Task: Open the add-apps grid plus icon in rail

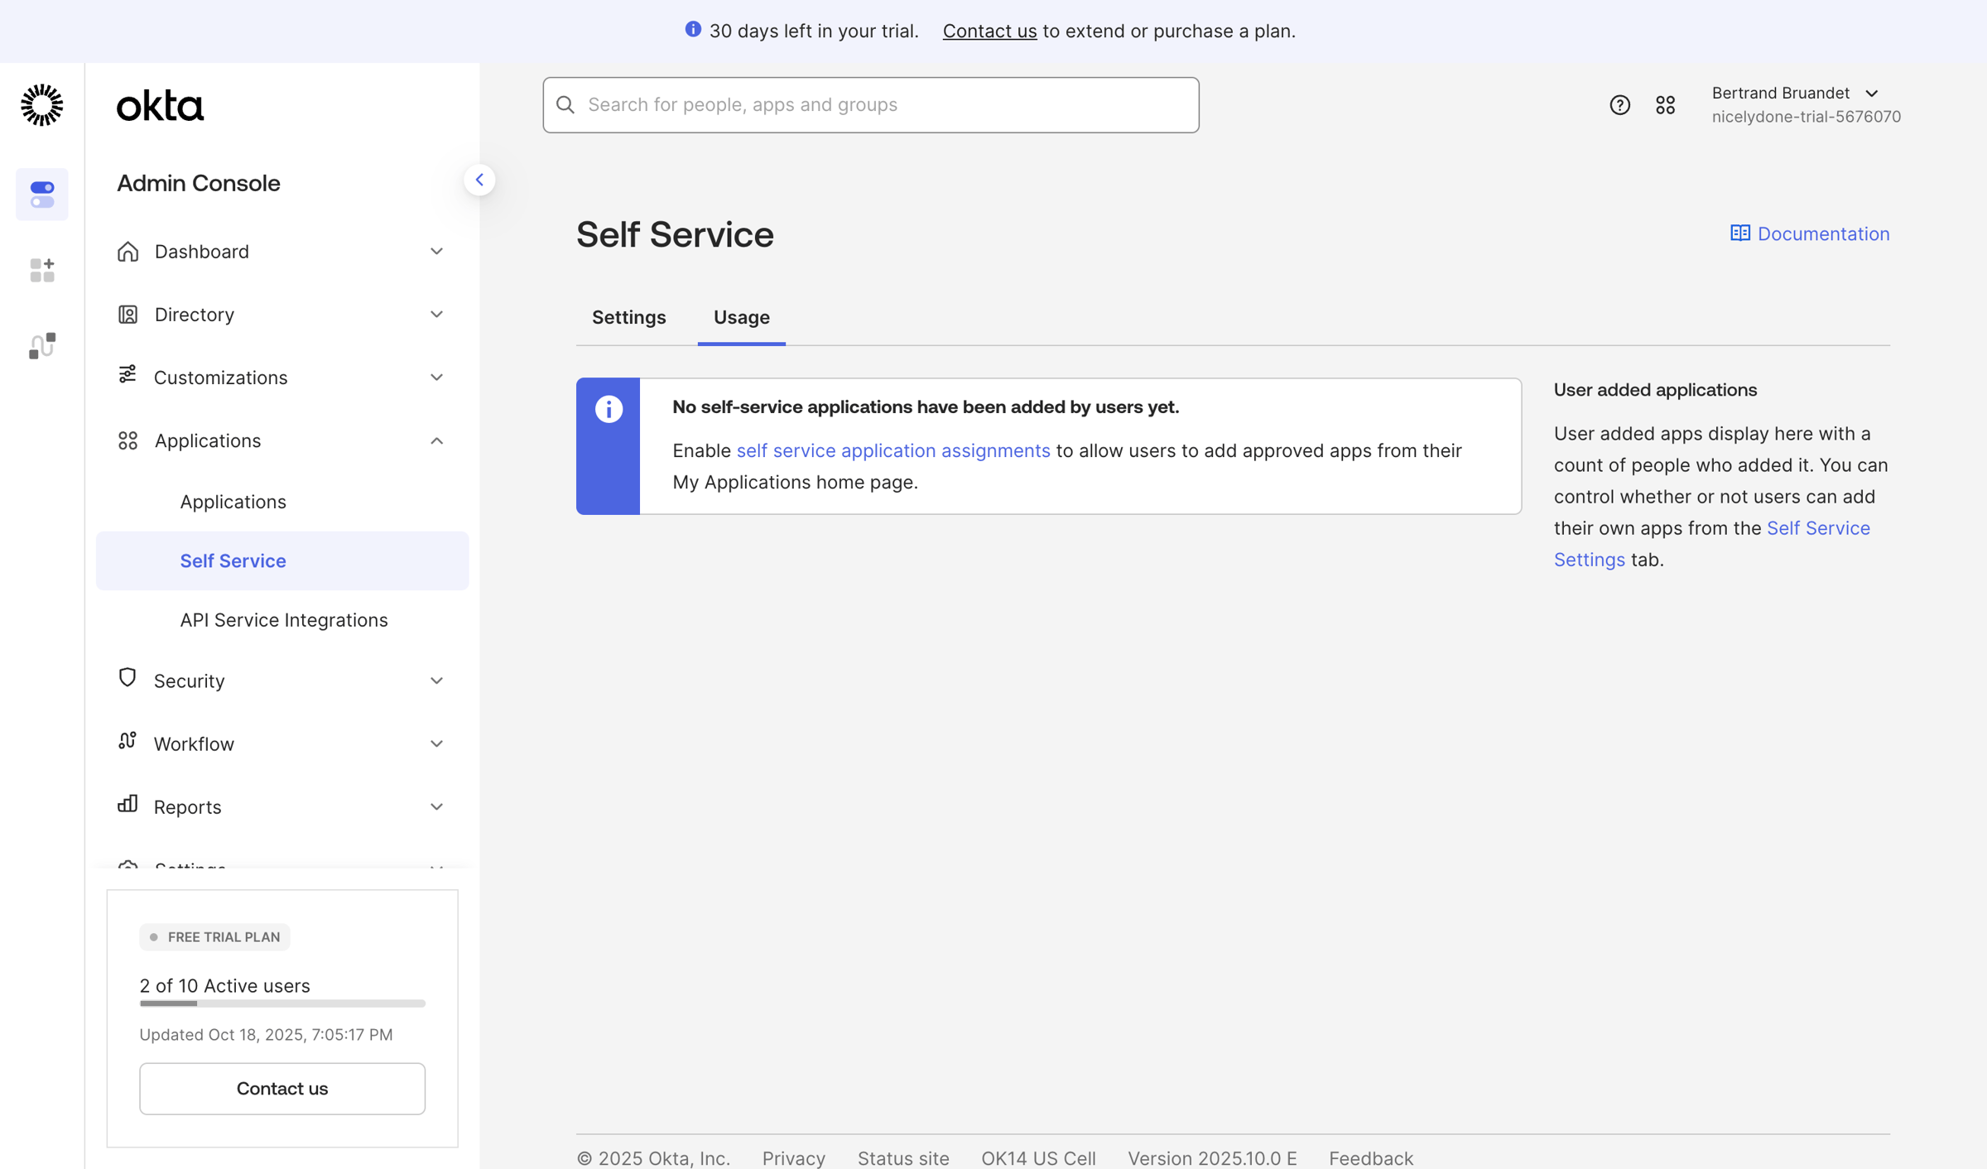Action: point(42,270)
